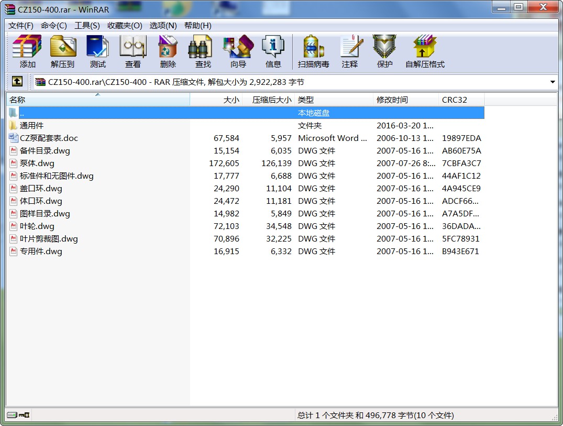Viewport: 563px width, 426px height.
Task: Click the size value 172,605
Action: pyautogui.click(x=224, y=163)
